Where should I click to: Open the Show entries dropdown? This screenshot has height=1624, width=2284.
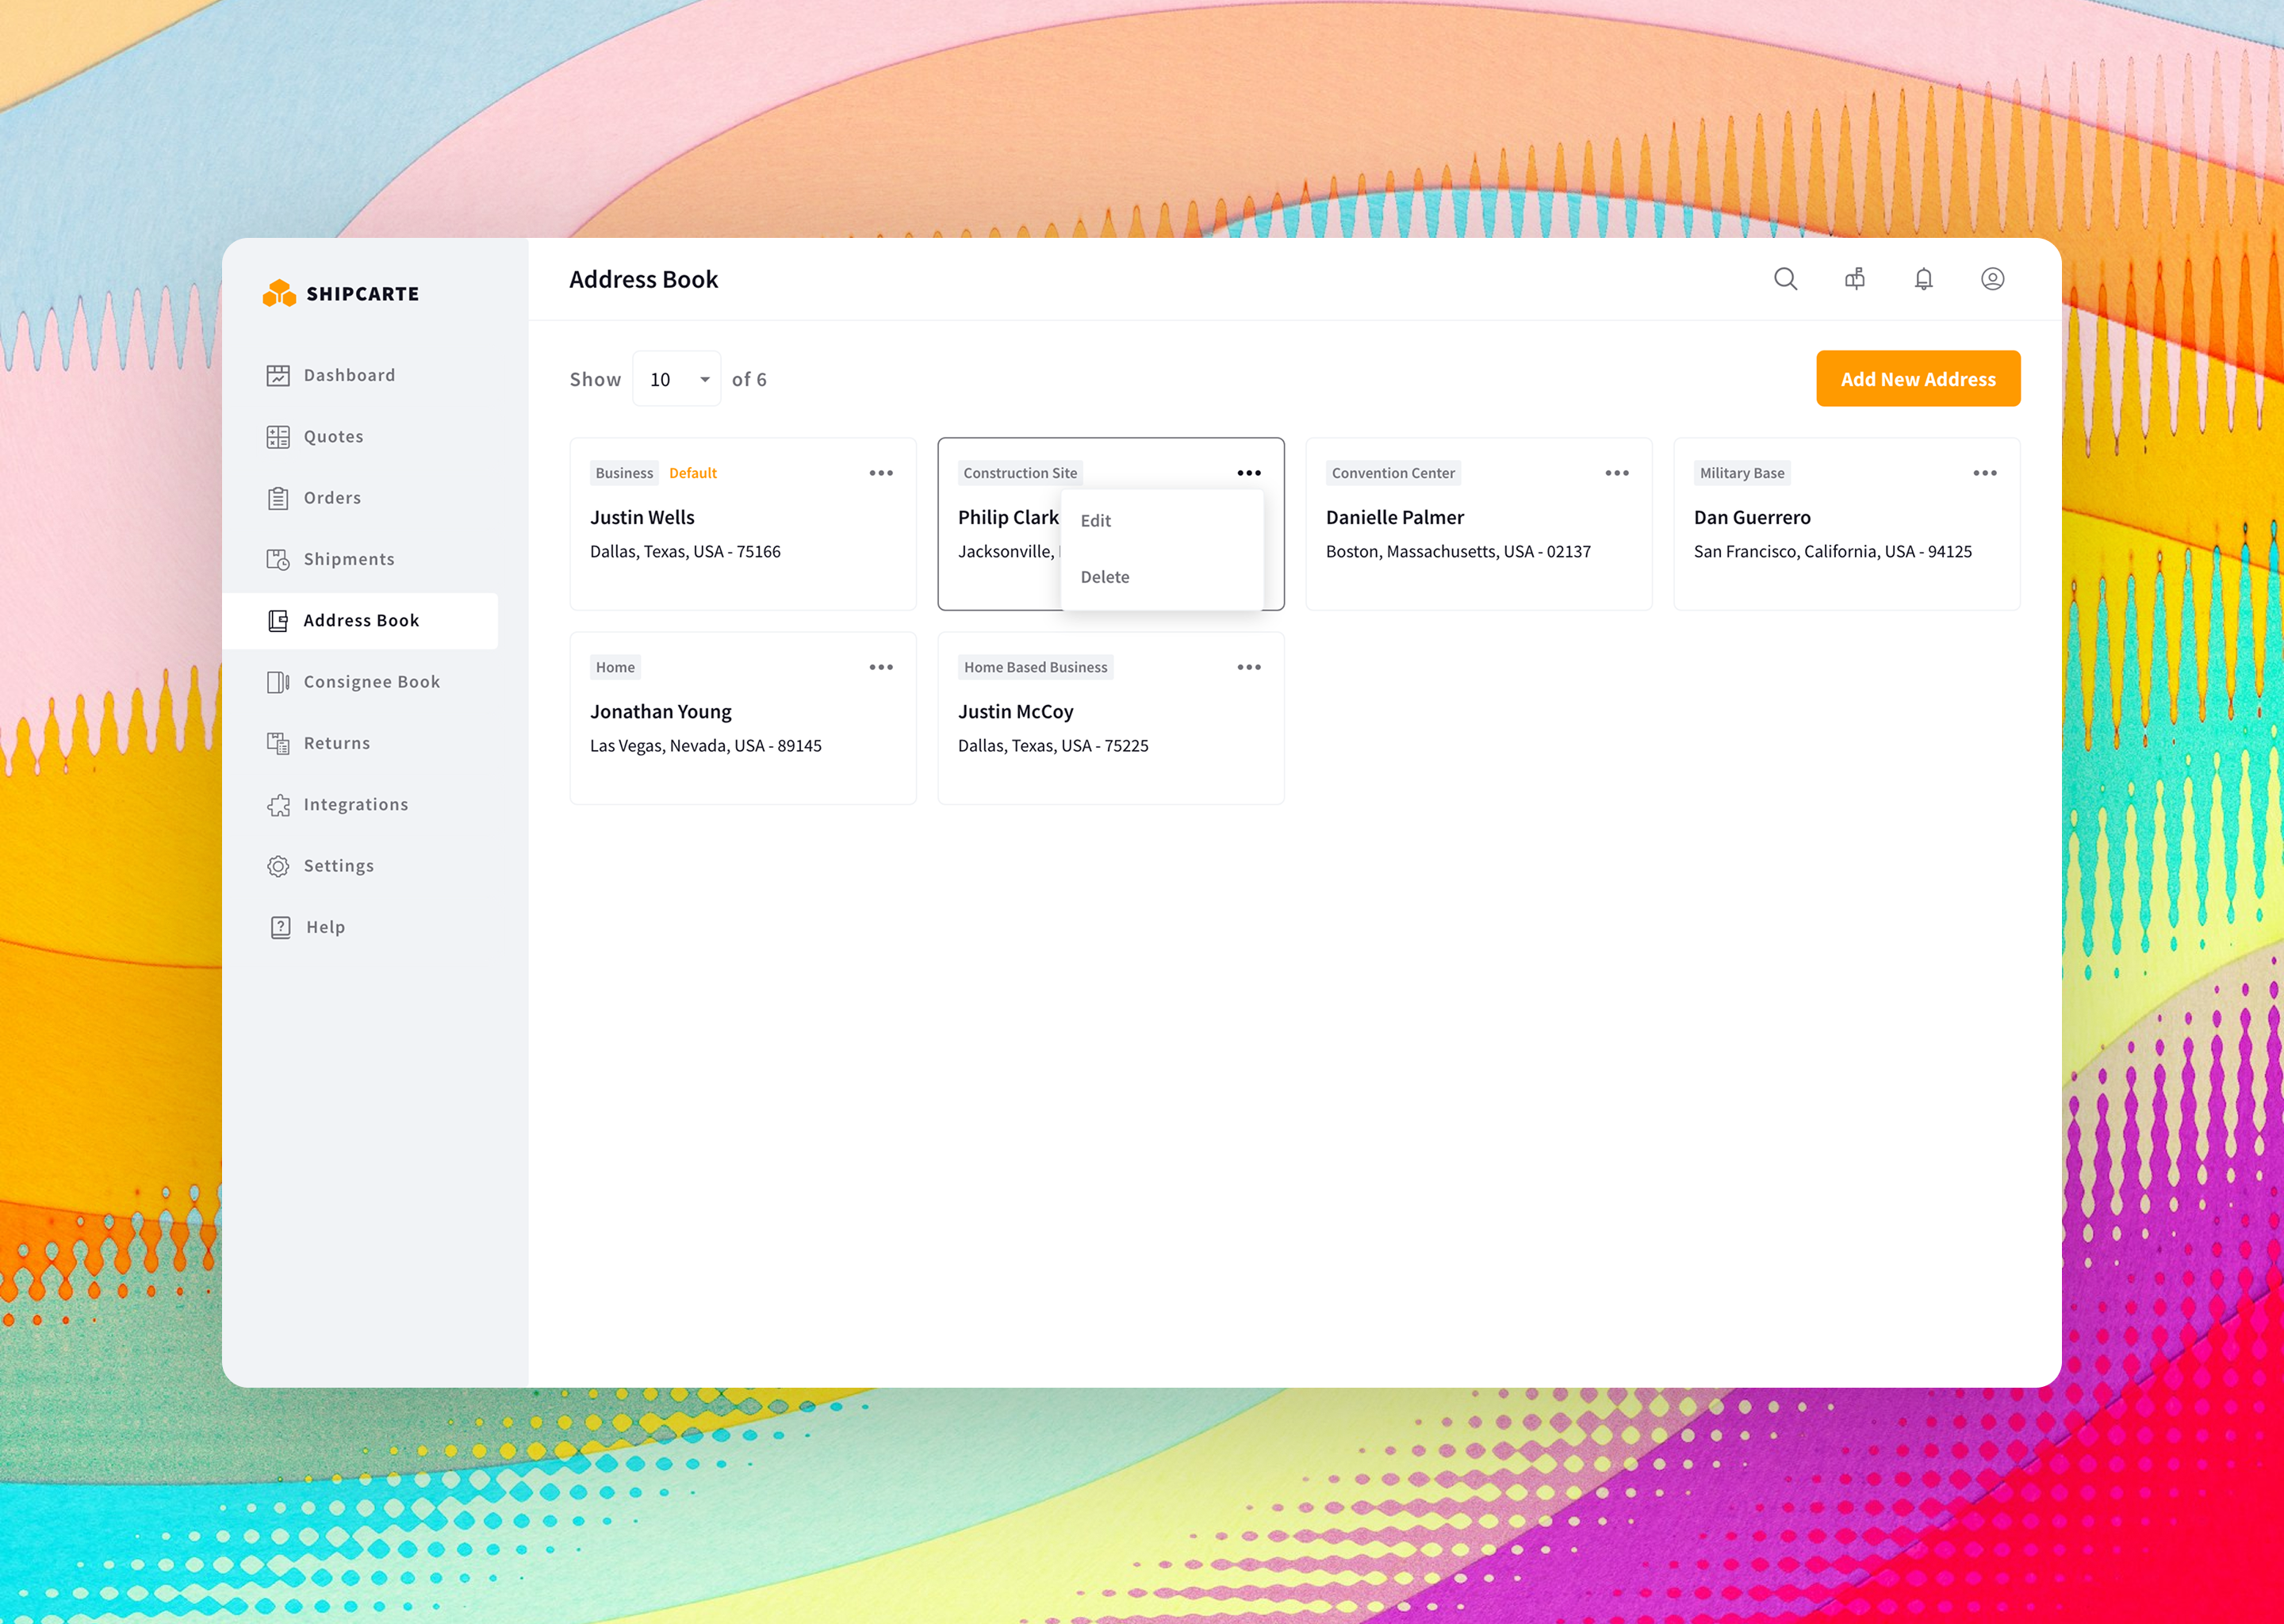point(677,379)
